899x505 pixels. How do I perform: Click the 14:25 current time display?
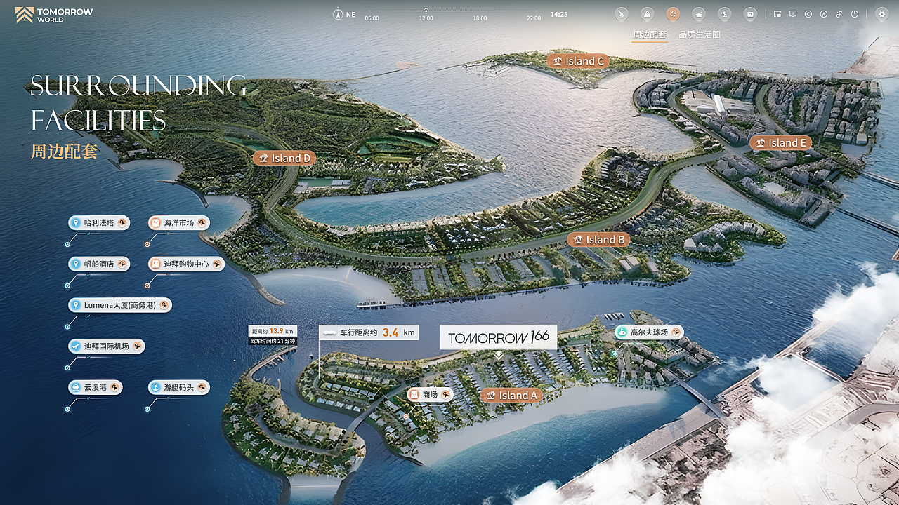559,14
